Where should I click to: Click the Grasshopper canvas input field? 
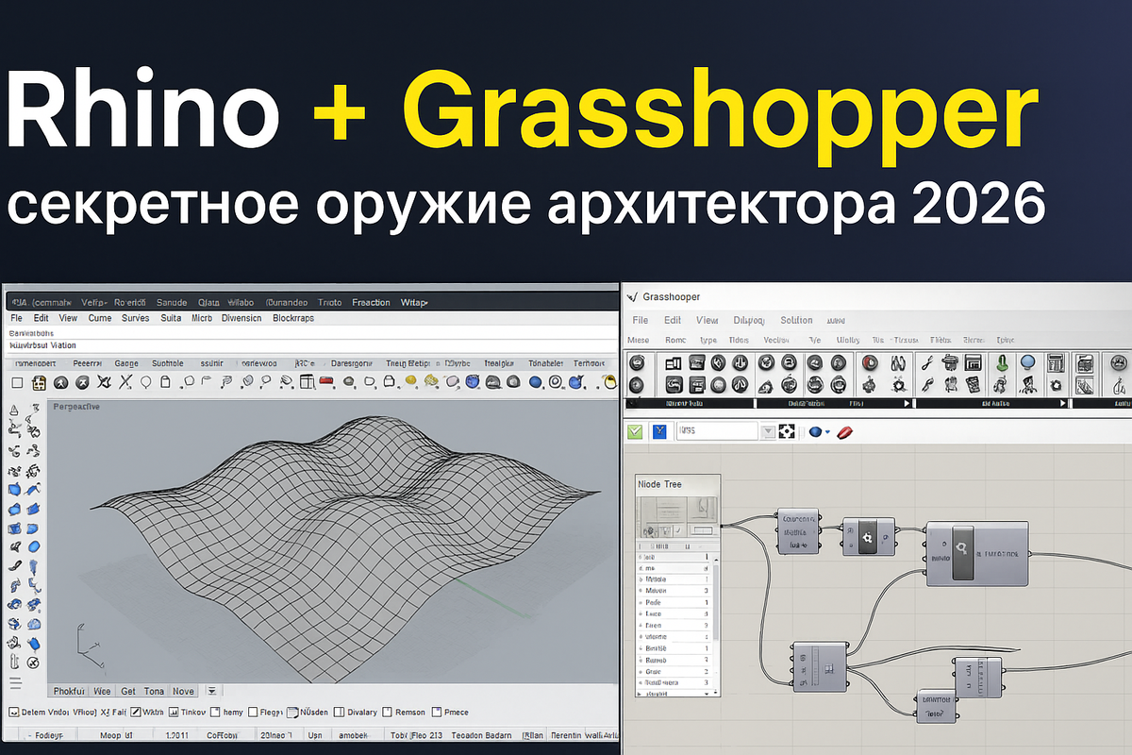[718, 431]
